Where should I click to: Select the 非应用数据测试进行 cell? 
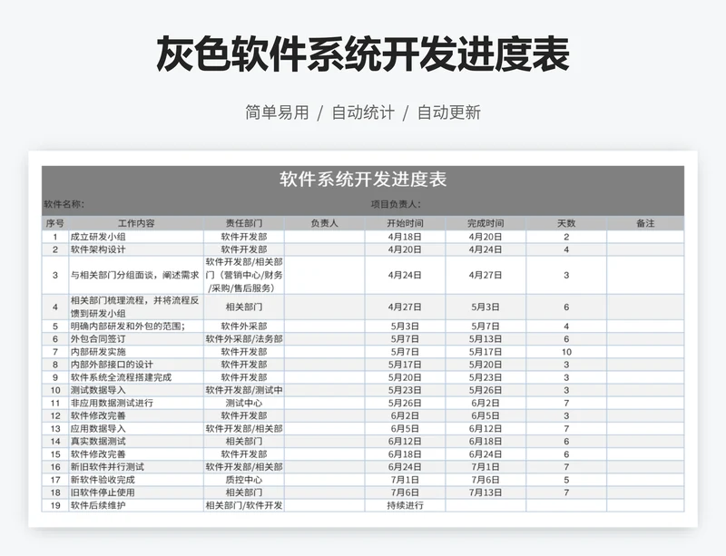pyautogui.click(x=136, y=403)
